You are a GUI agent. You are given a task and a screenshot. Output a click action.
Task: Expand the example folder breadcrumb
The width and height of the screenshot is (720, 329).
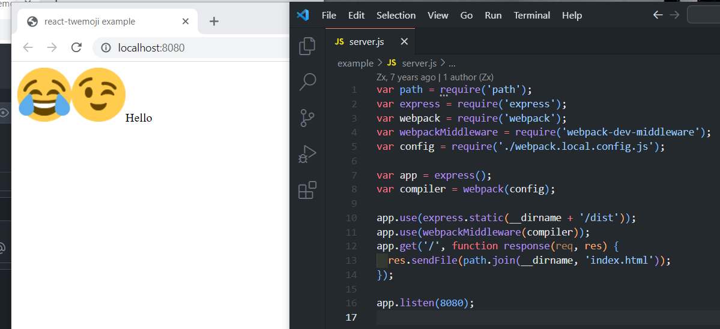pyautogui.click(x=355, y=64)
